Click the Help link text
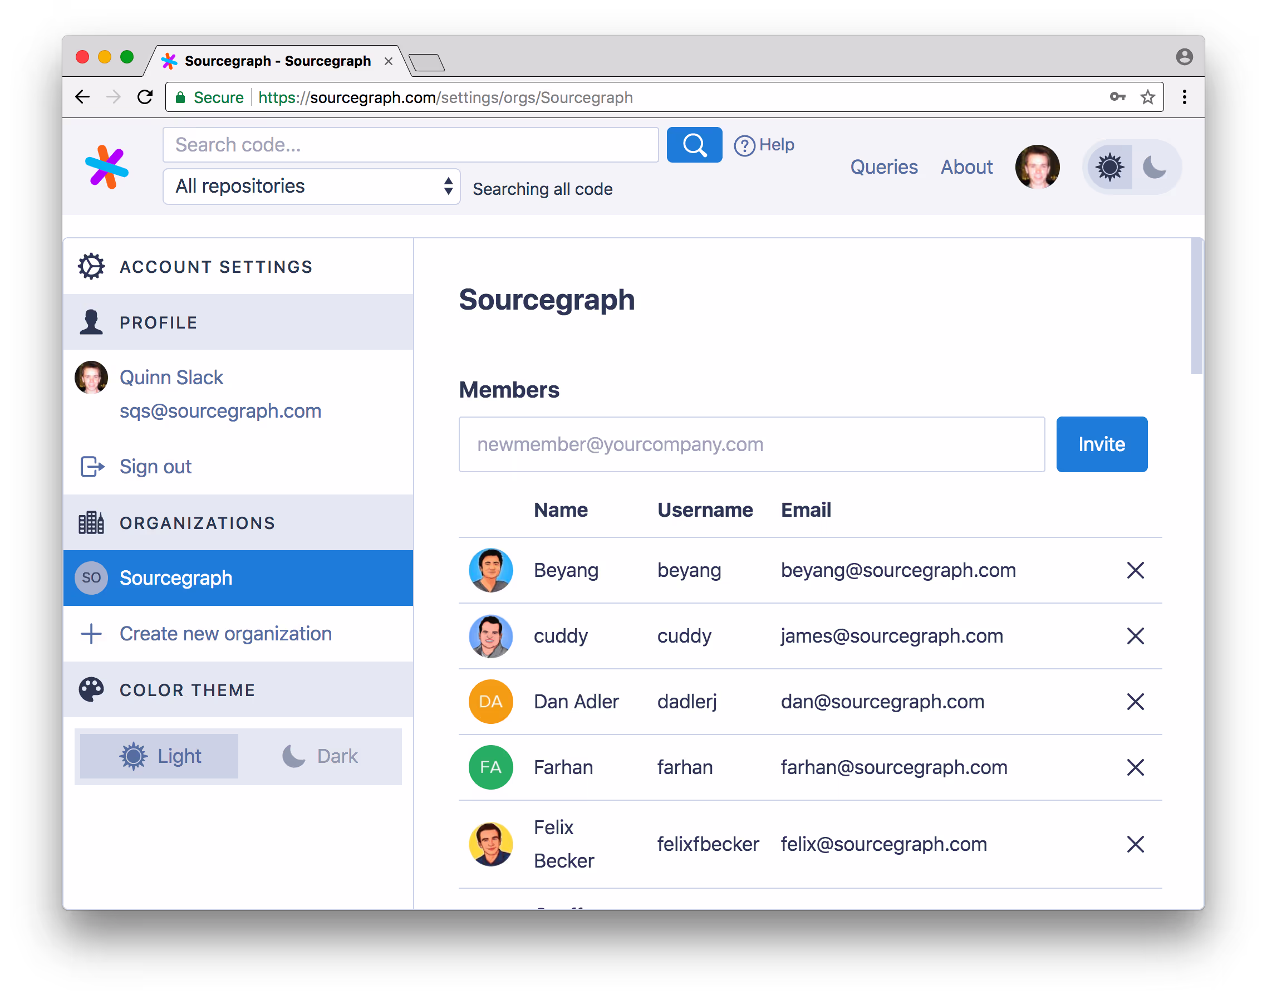The image size is (1267, 999). click(777, 144)
